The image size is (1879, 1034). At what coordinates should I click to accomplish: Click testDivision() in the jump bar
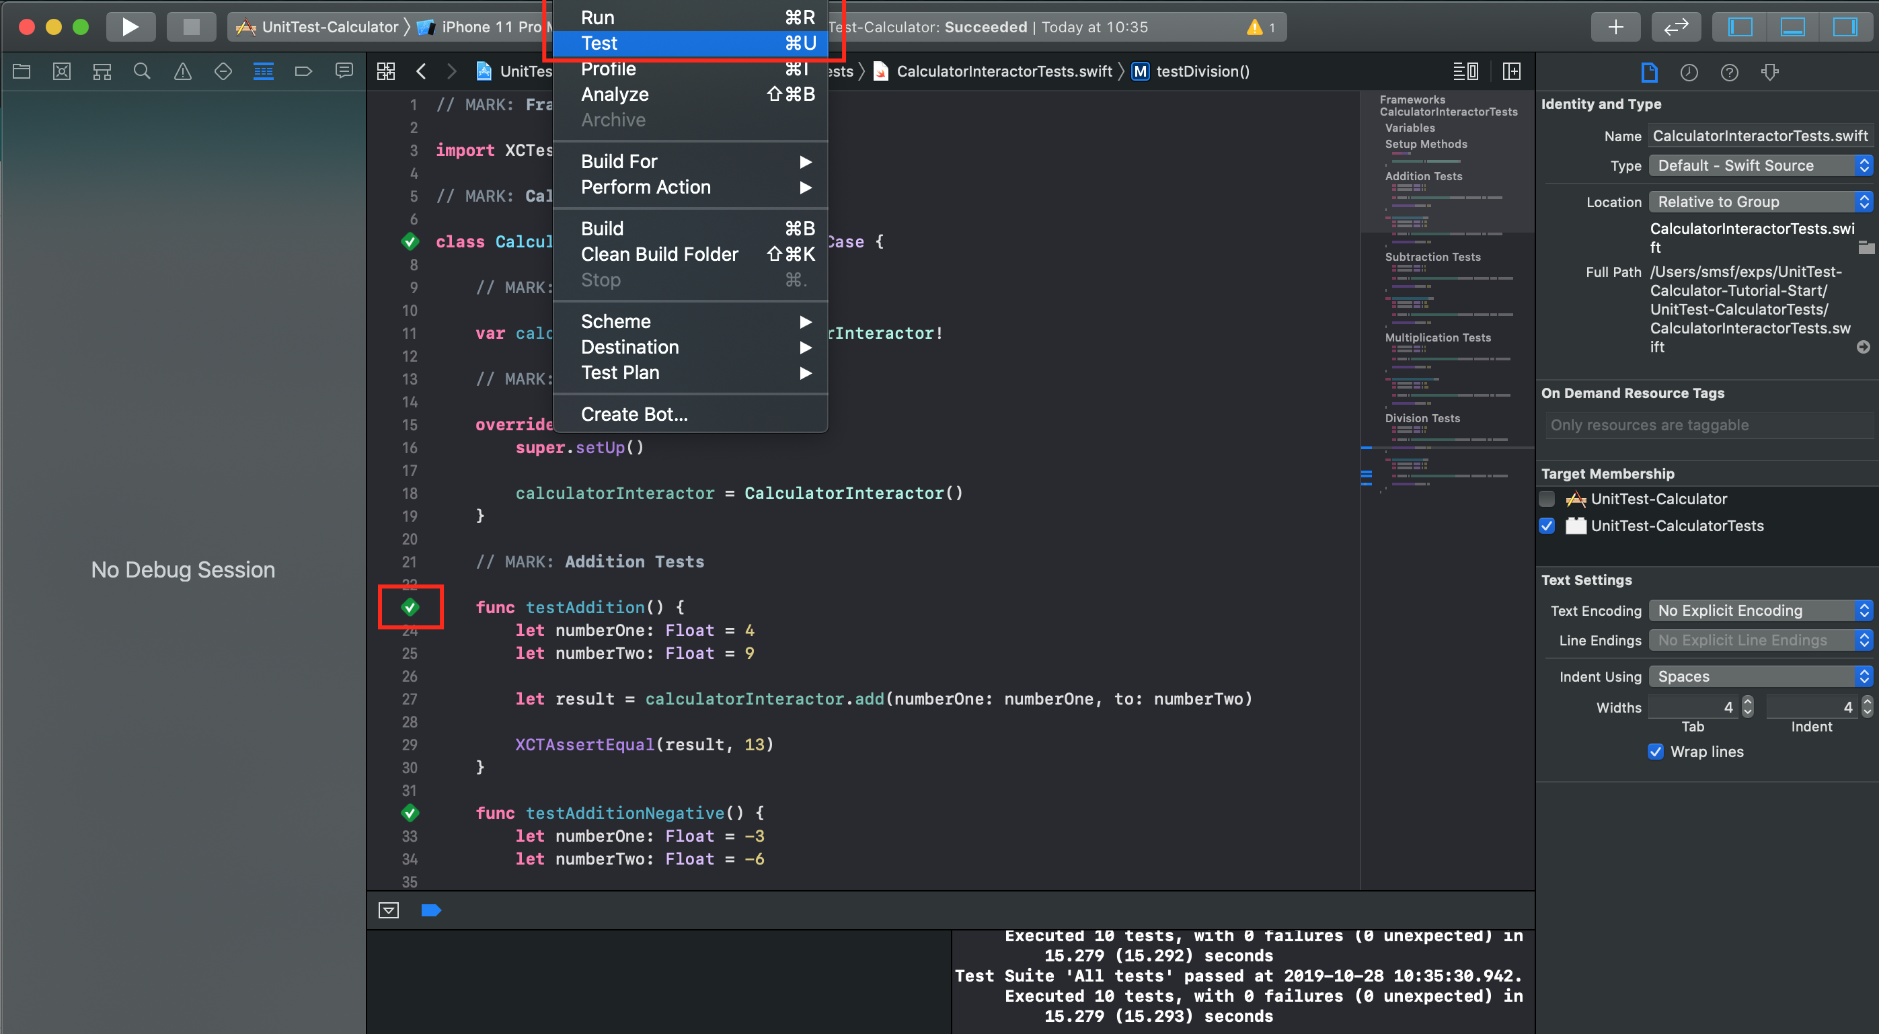tap(1190, 71)
